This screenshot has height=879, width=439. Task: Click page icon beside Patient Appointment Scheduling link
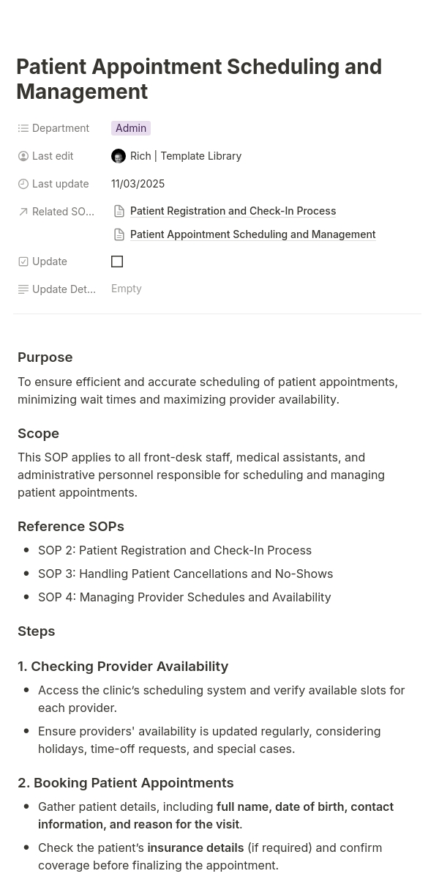(x=119, y=234)
